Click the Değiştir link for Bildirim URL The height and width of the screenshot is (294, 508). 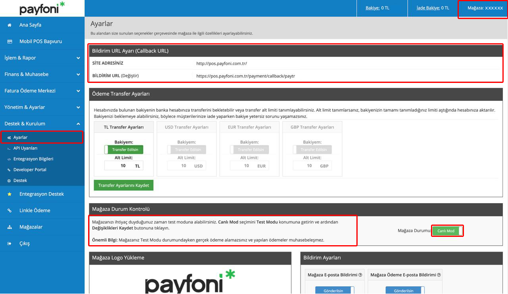point(130,76)
